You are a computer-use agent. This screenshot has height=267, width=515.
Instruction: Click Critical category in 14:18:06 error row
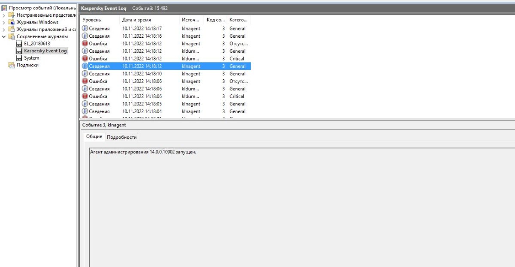click(x=237, y=96)
